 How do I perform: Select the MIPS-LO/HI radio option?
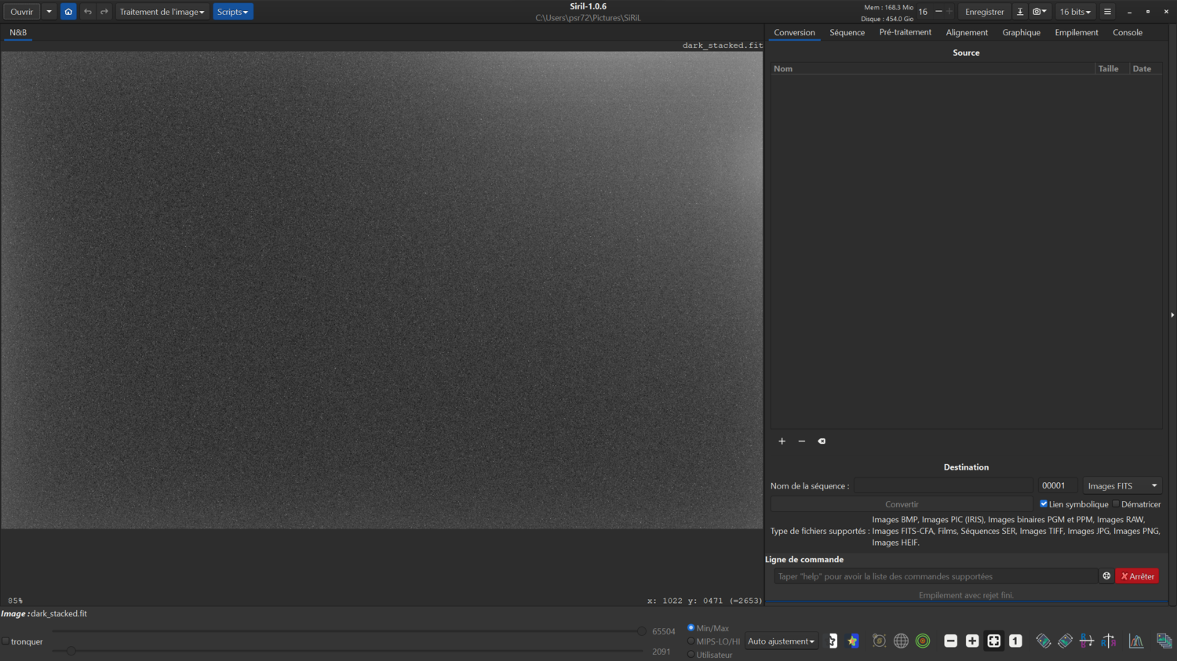[691, 641]
